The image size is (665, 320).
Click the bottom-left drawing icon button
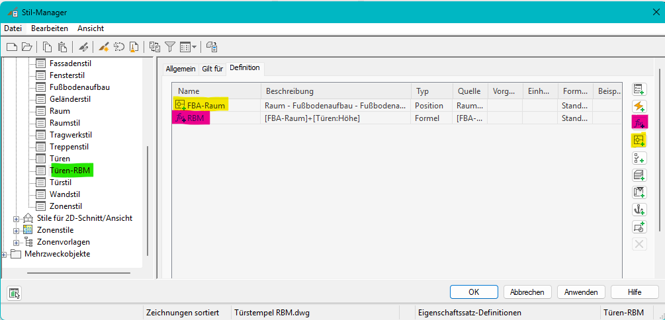pos(15,292)
